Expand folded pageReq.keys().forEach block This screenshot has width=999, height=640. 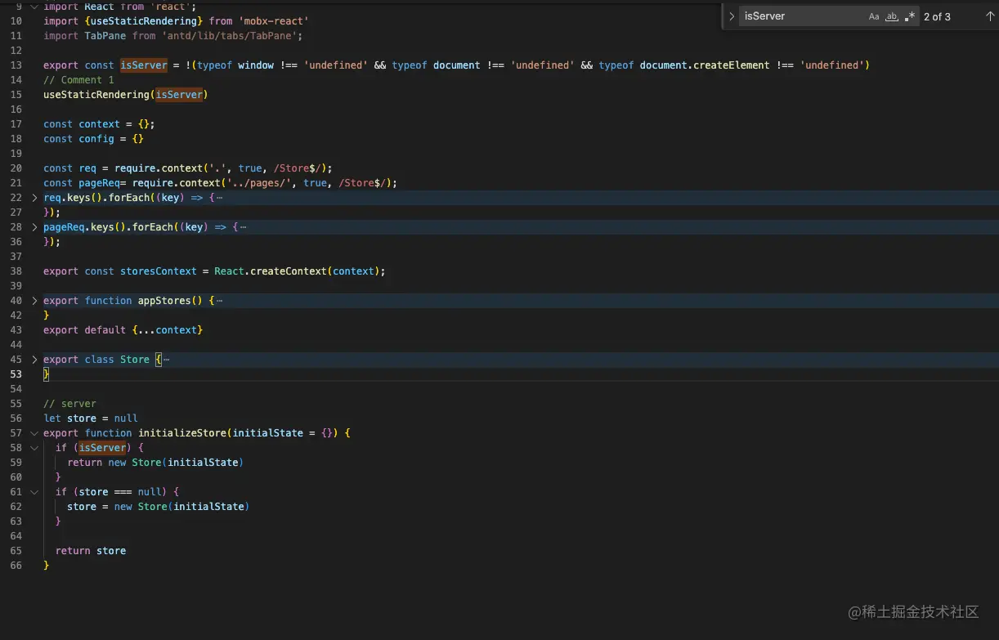(x=34, y=227)
